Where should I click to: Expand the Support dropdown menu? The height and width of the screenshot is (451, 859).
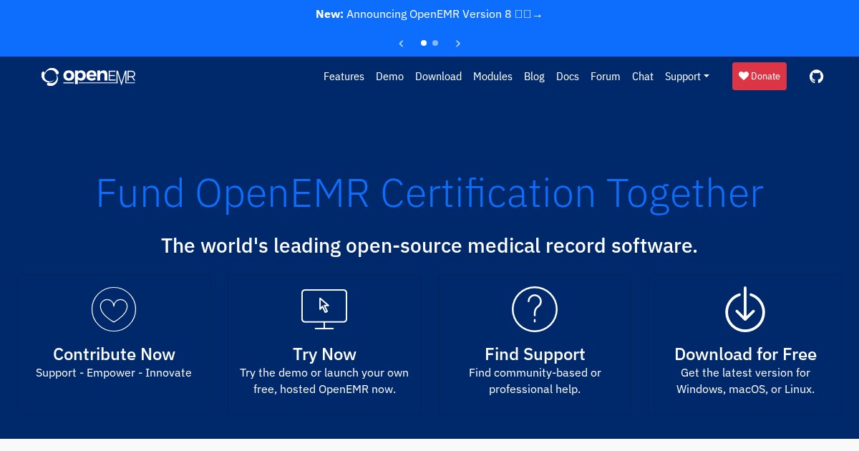tap(687, 77)
